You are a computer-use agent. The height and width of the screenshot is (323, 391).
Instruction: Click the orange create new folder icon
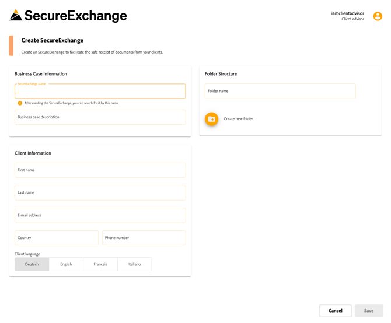(211, 119)
